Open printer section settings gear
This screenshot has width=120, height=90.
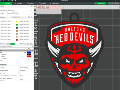[x=32, y=6]
